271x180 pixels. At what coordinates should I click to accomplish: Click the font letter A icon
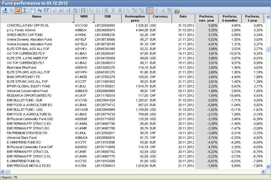[163, 11]
